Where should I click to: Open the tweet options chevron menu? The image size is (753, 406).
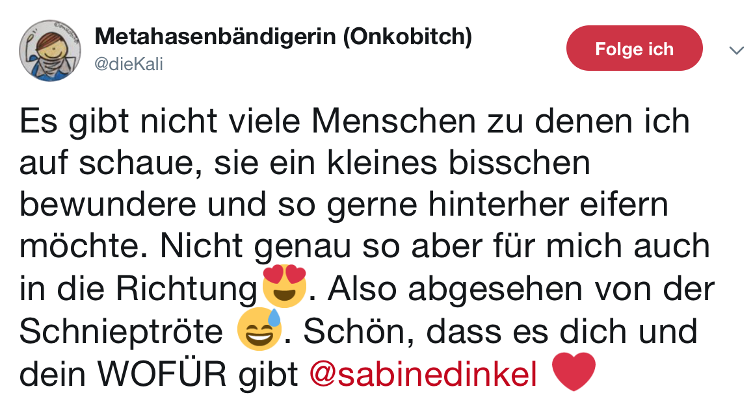click(736, 50)
